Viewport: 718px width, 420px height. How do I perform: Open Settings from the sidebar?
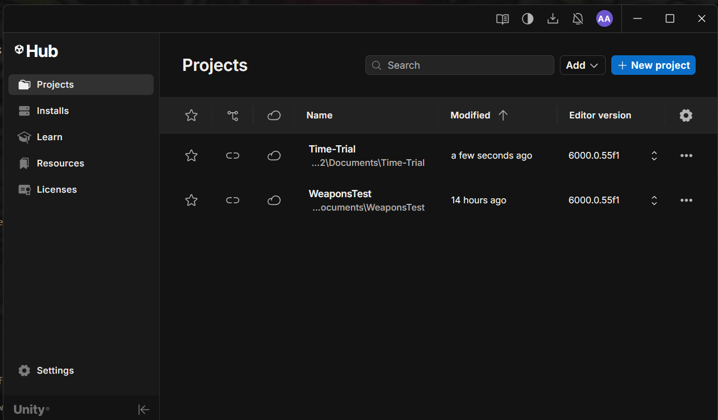[55, 370]
